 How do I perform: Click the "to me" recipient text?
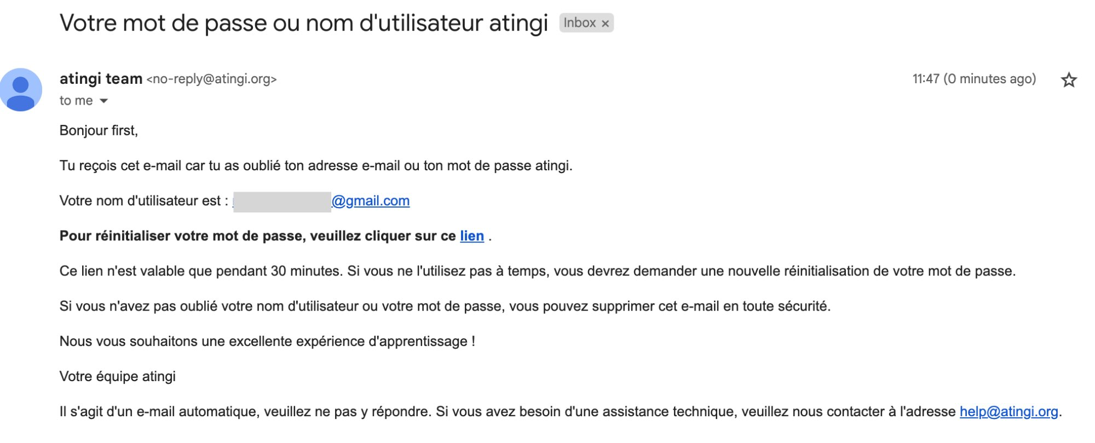point(76,101)
